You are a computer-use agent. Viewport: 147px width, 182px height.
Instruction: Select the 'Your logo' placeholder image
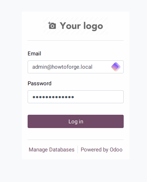click(76, 26)
